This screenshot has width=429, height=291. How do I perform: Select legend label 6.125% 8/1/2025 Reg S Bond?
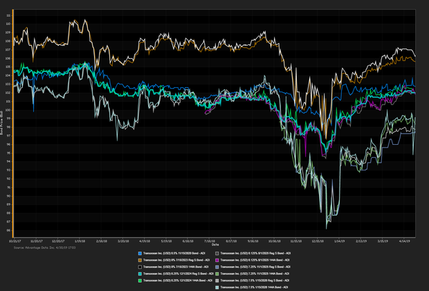click(x=255, y=254)
